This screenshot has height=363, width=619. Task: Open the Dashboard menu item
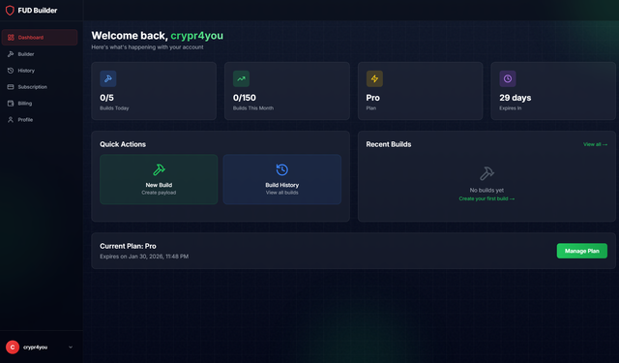tap(40, 38)
